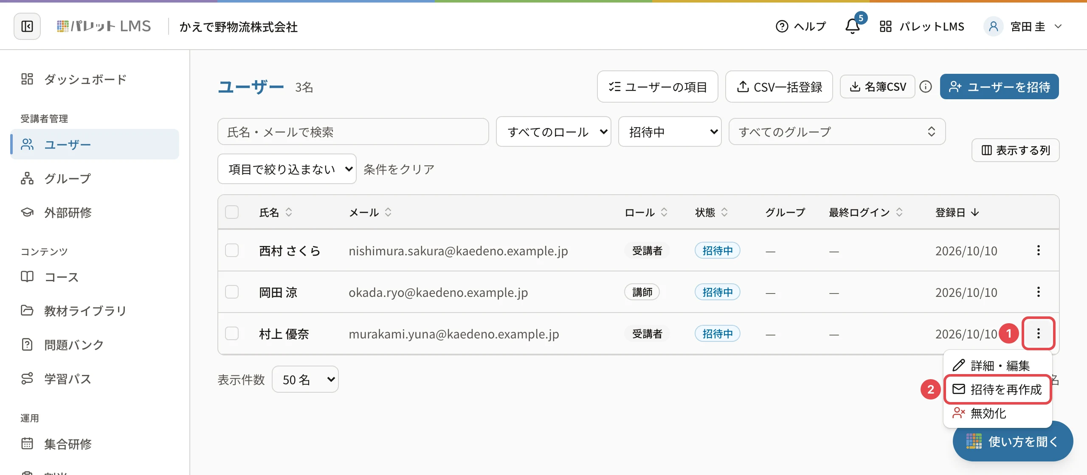Open row menu for 岡田 涼

(1039, 292)
